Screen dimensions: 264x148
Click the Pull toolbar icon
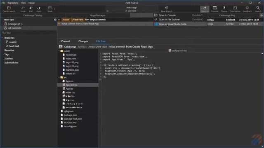tap(31, 9)
